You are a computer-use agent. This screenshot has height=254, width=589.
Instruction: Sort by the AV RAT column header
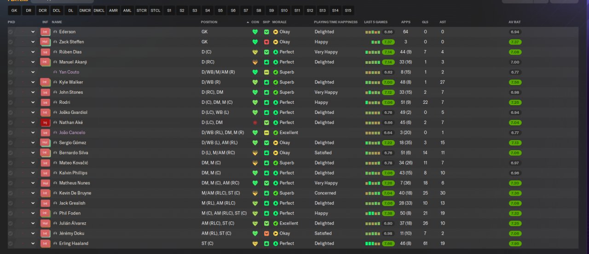(x=514, y=22)
